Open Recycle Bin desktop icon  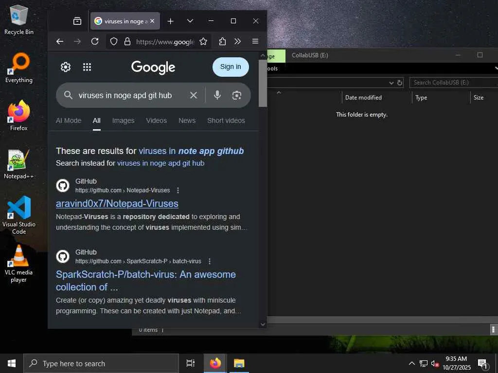pyautogui.click(x=19, y=19)
